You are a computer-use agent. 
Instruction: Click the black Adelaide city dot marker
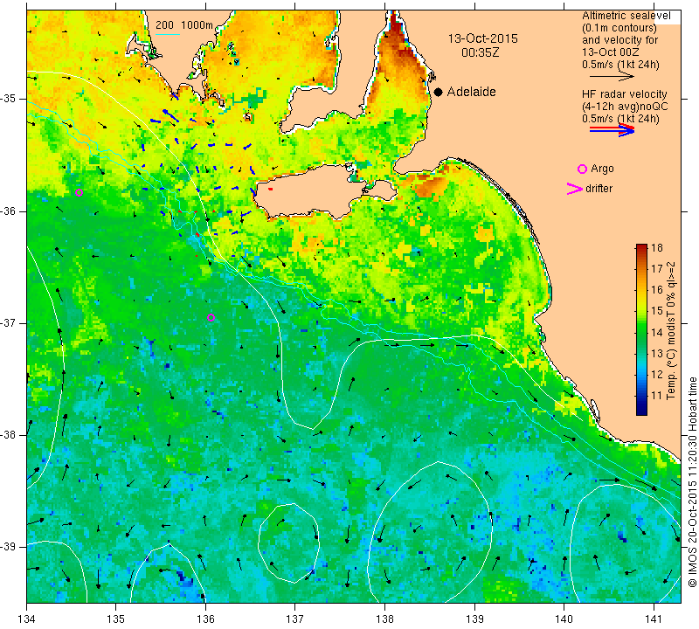click(x=439, y=92)
